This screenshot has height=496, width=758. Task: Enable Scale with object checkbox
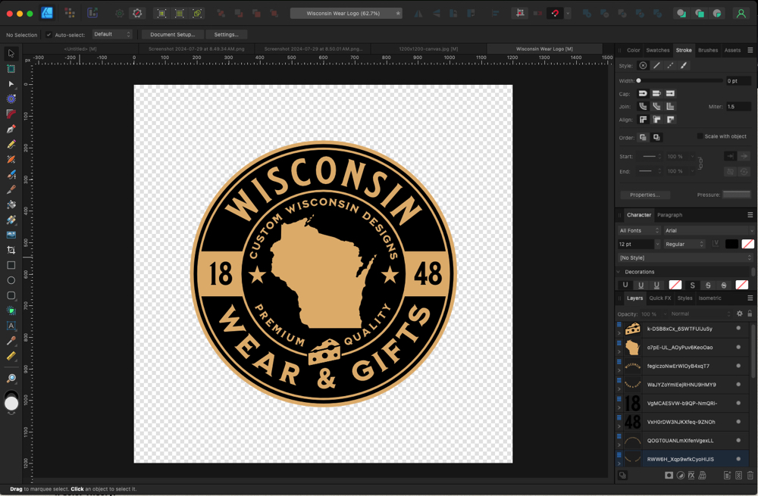[700, 136]
